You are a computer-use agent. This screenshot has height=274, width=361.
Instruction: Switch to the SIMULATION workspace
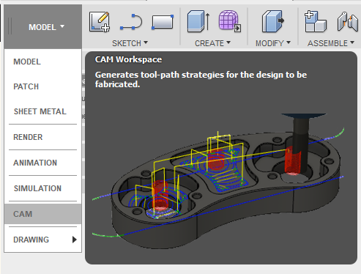(43, 188)
